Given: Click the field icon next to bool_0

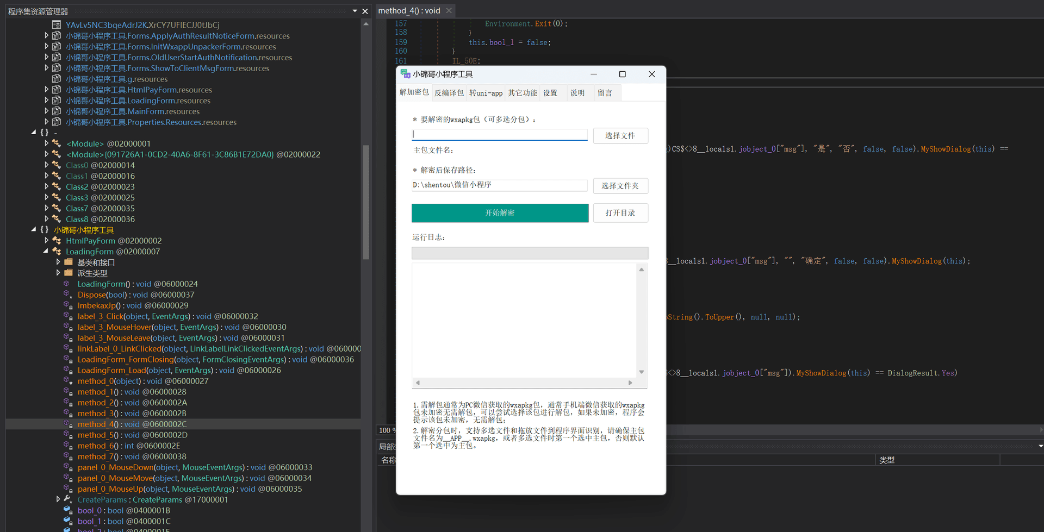Looking at the screenshot, I should (68, 510).
